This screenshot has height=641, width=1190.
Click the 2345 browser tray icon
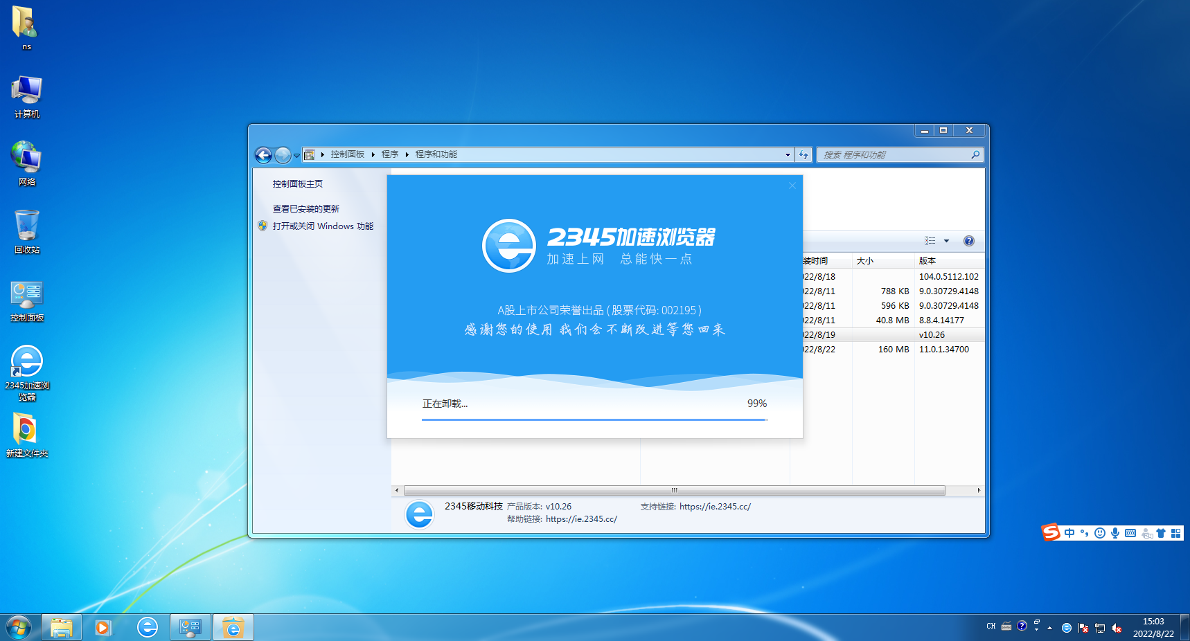[x=1067, y=628]
